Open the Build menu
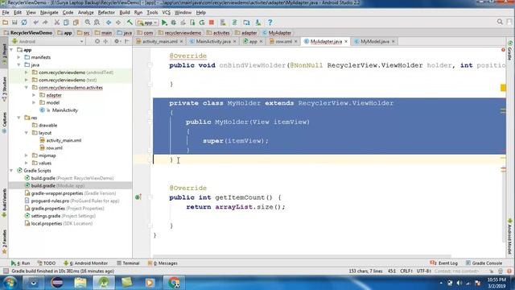Image resolution: width=515 pixels, height=290 pixels. pos(125,13)
